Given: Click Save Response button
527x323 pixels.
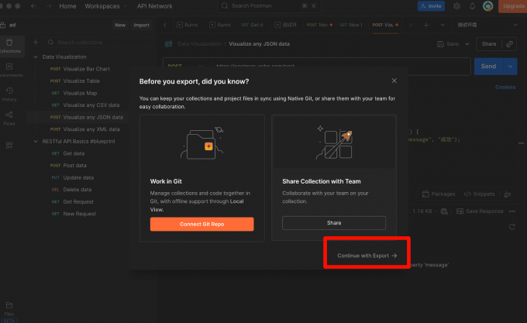Looking at the screenshot, I should (x=480, y=211).
